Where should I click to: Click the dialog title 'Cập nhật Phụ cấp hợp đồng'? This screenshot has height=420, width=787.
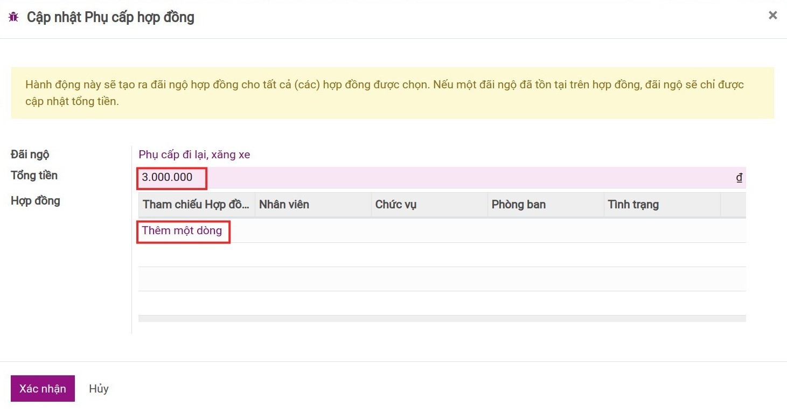tap(110, 17)
